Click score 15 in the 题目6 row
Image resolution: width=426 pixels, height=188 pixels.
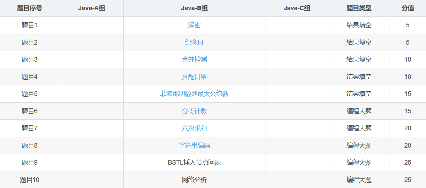coord(408,111)
